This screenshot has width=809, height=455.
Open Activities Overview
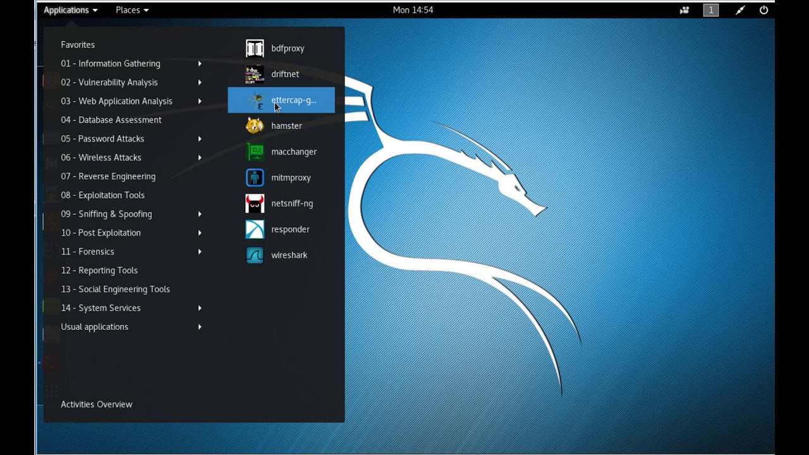coord(97,404)
